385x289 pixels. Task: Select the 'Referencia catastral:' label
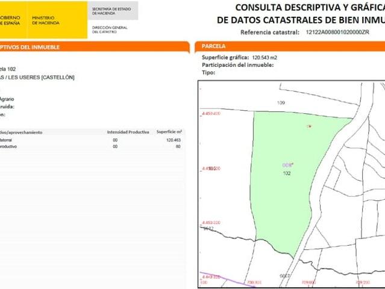coord(270,33)
